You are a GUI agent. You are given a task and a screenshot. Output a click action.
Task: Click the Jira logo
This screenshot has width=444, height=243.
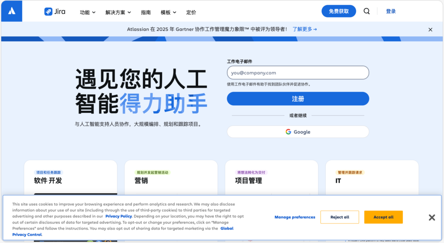tap(55, 12)
